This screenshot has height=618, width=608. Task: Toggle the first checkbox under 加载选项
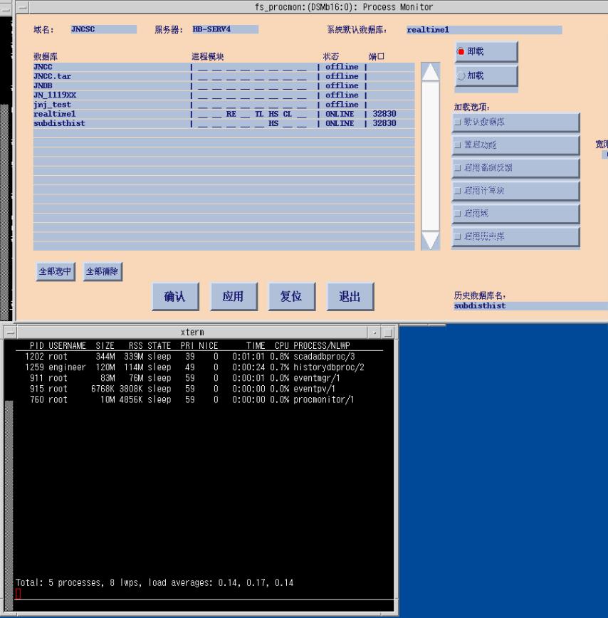click(458, 122)
